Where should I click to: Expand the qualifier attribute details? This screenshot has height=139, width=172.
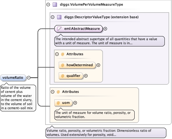(86, 76)
